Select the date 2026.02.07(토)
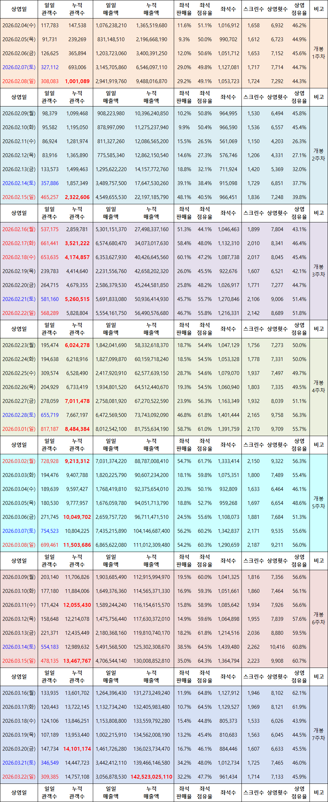The width and height of the screenshot is (328, 802). (19, 67)
